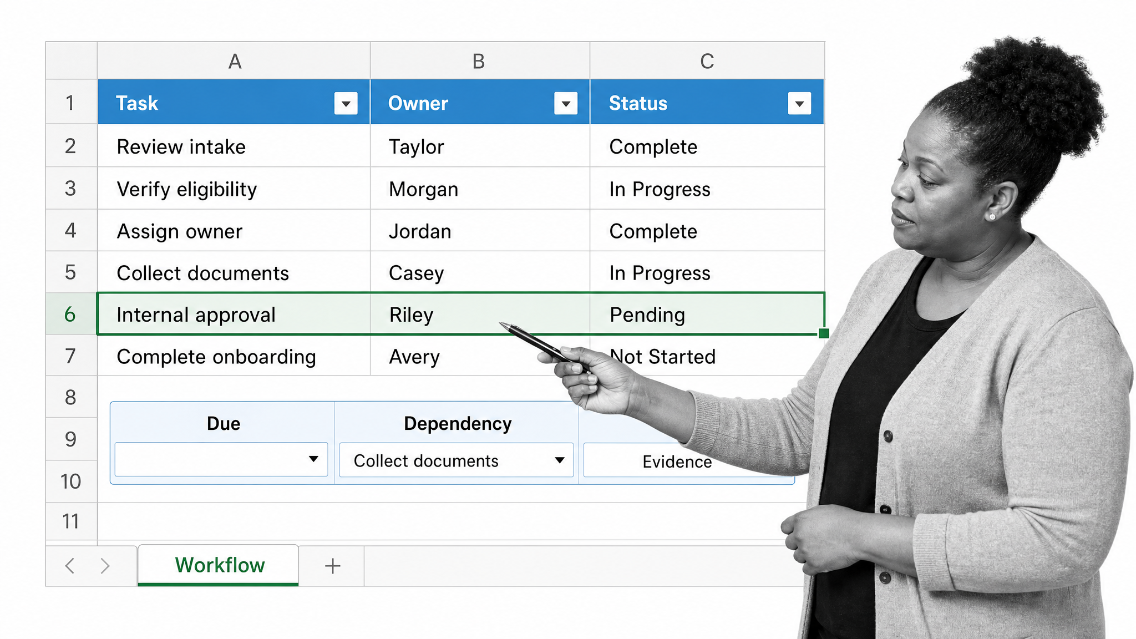Select the Not Started status cell
Viewport: 1136px width, 639px height.
(707, 356)
